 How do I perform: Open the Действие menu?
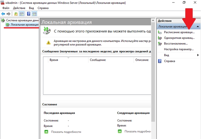click(19, 8)
